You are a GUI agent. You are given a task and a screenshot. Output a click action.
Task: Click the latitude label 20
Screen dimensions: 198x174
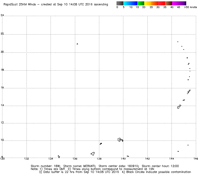point(2,52)
